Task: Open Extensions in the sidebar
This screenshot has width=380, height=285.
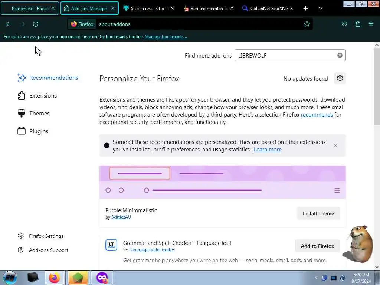Action: pos(37,95)
